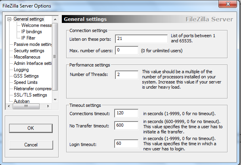Image resolution: width=241 pixels, height=165 pixels.
Task: Click the tree scroll-right arrow
Action: click(x=48, y=106)
